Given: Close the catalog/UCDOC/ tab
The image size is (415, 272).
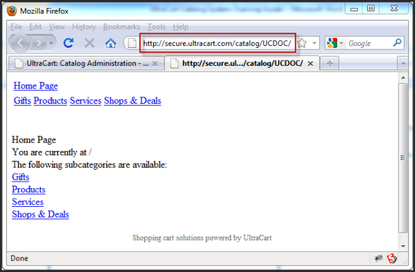Looking at the screenshot, I should [x=311, y=63].
